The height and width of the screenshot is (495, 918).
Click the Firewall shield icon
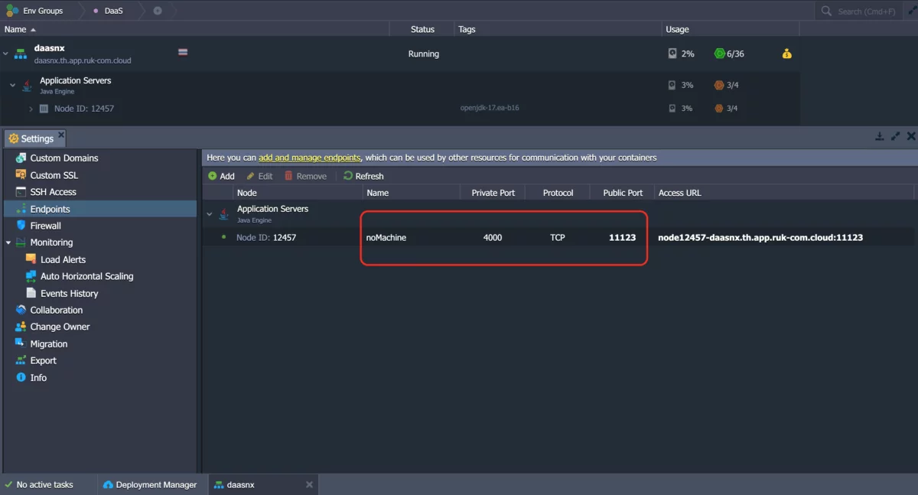click(x=21, y=226)
